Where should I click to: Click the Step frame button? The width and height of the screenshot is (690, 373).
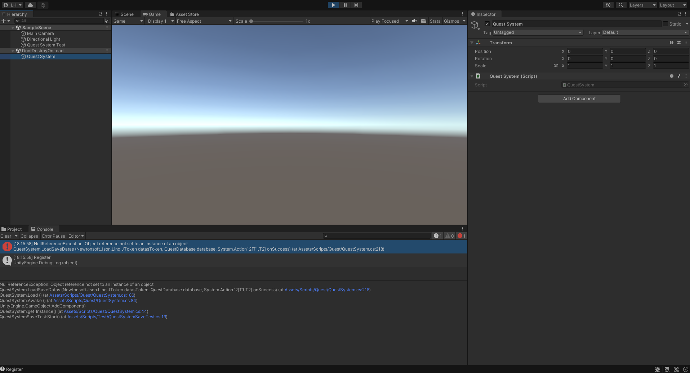click(x=356, y=5)
